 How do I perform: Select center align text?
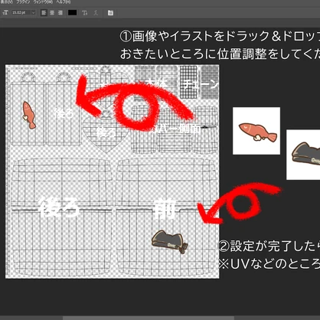(52, 12)
